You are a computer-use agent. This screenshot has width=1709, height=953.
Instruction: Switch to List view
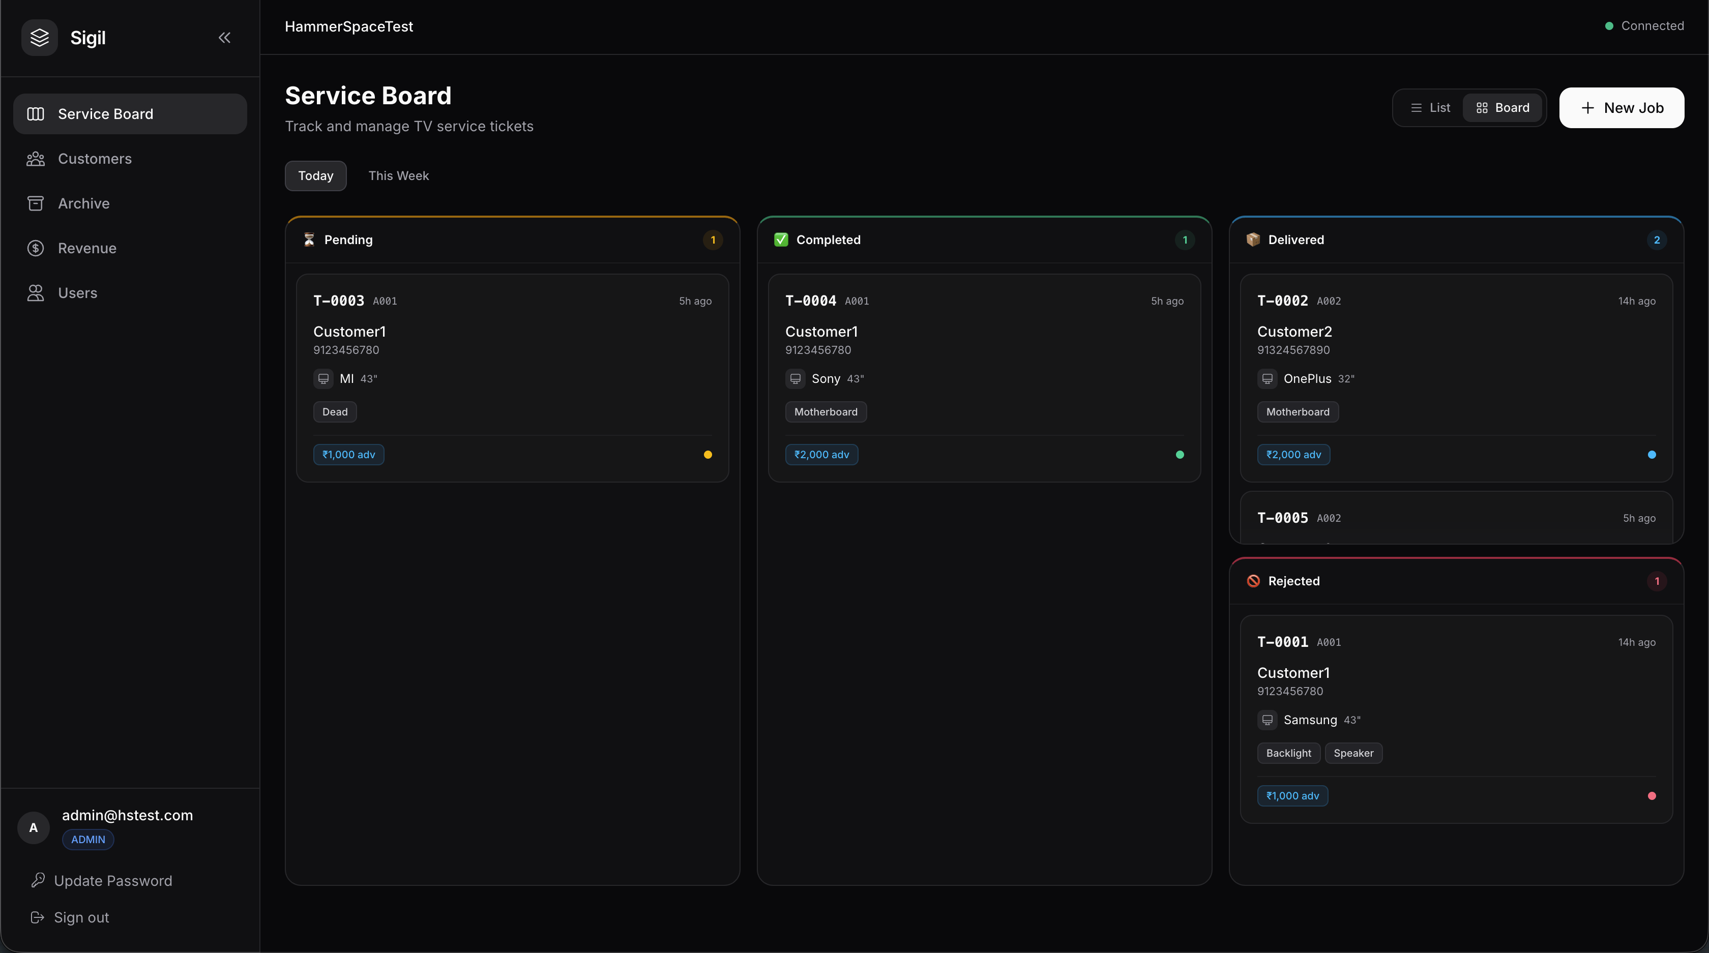point(1430,107)
